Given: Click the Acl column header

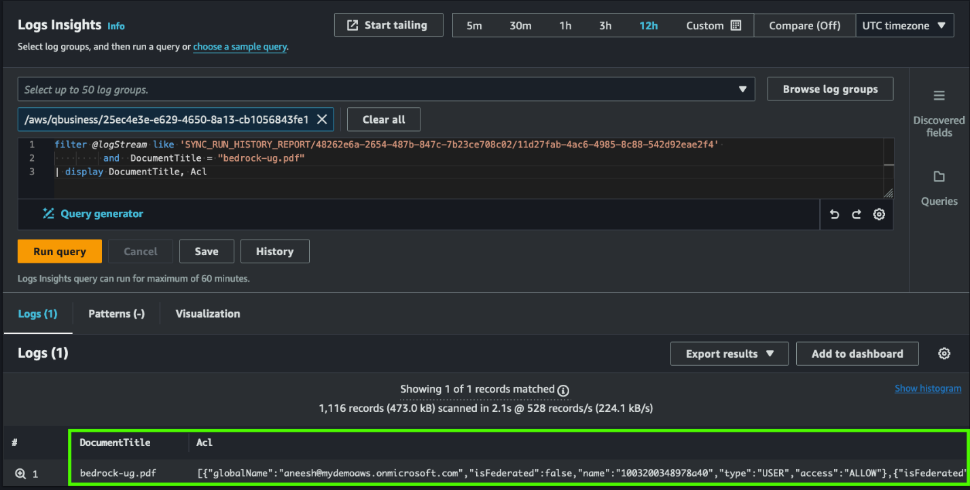Looking at the screenshot, I should pyautogui.click(x=204, y=442).
